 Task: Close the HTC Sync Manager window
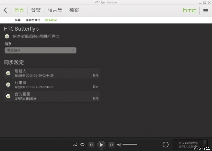(x=209, y=3)
